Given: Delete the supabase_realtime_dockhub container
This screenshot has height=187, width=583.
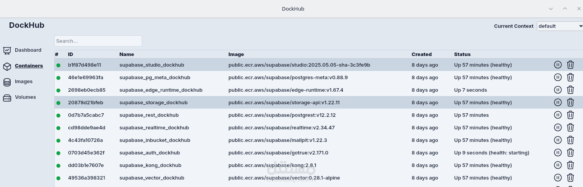Looking at the screenshot, I should pyautogui.click(x=570, y=127).
